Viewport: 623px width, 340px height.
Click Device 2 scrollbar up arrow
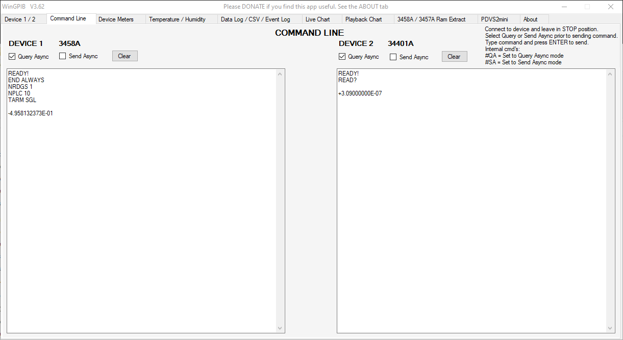point(610,75)
